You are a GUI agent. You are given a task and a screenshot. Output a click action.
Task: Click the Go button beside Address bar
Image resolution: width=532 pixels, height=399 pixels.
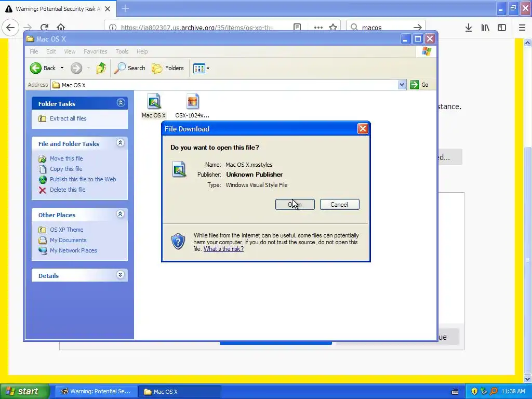(x=419, y=85)
